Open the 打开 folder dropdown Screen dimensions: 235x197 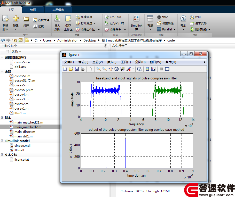tap(26, 23)
